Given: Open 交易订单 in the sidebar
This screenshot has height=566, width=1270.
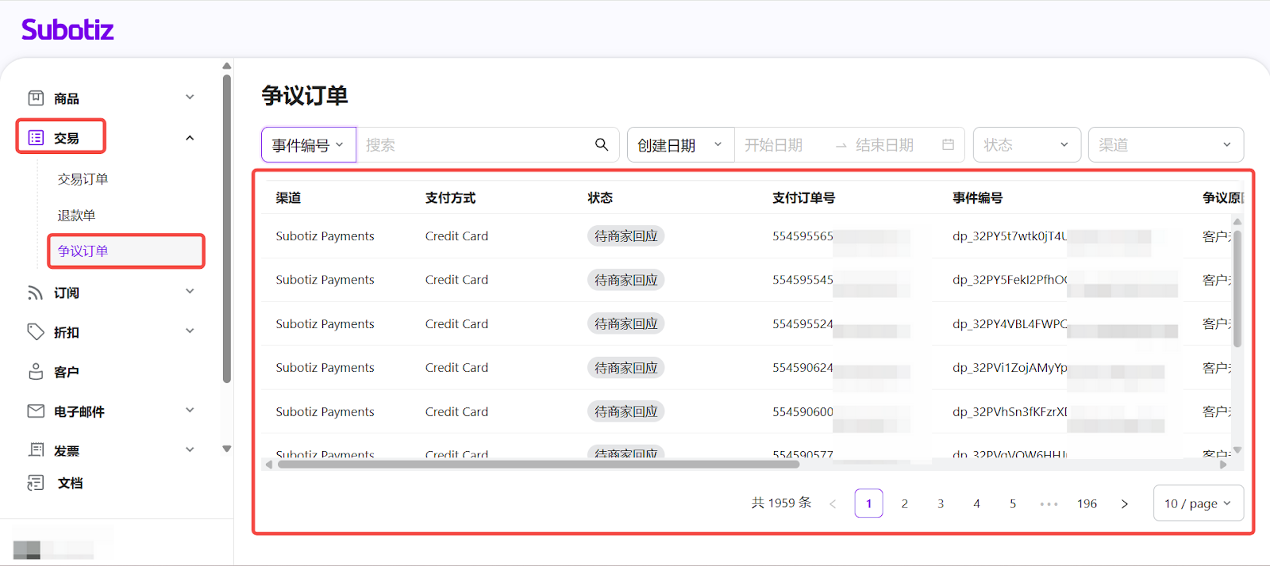Looking at the screenshot, I should pyautogui.click(x=83, y=179).
